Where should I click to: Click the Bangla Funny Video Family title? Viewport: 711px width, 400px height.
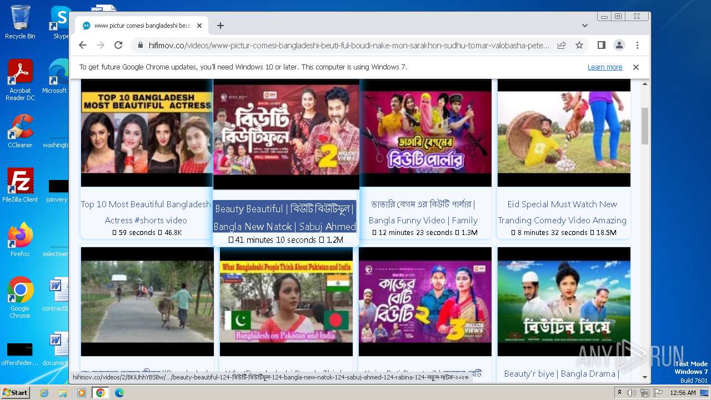[423, 212]
